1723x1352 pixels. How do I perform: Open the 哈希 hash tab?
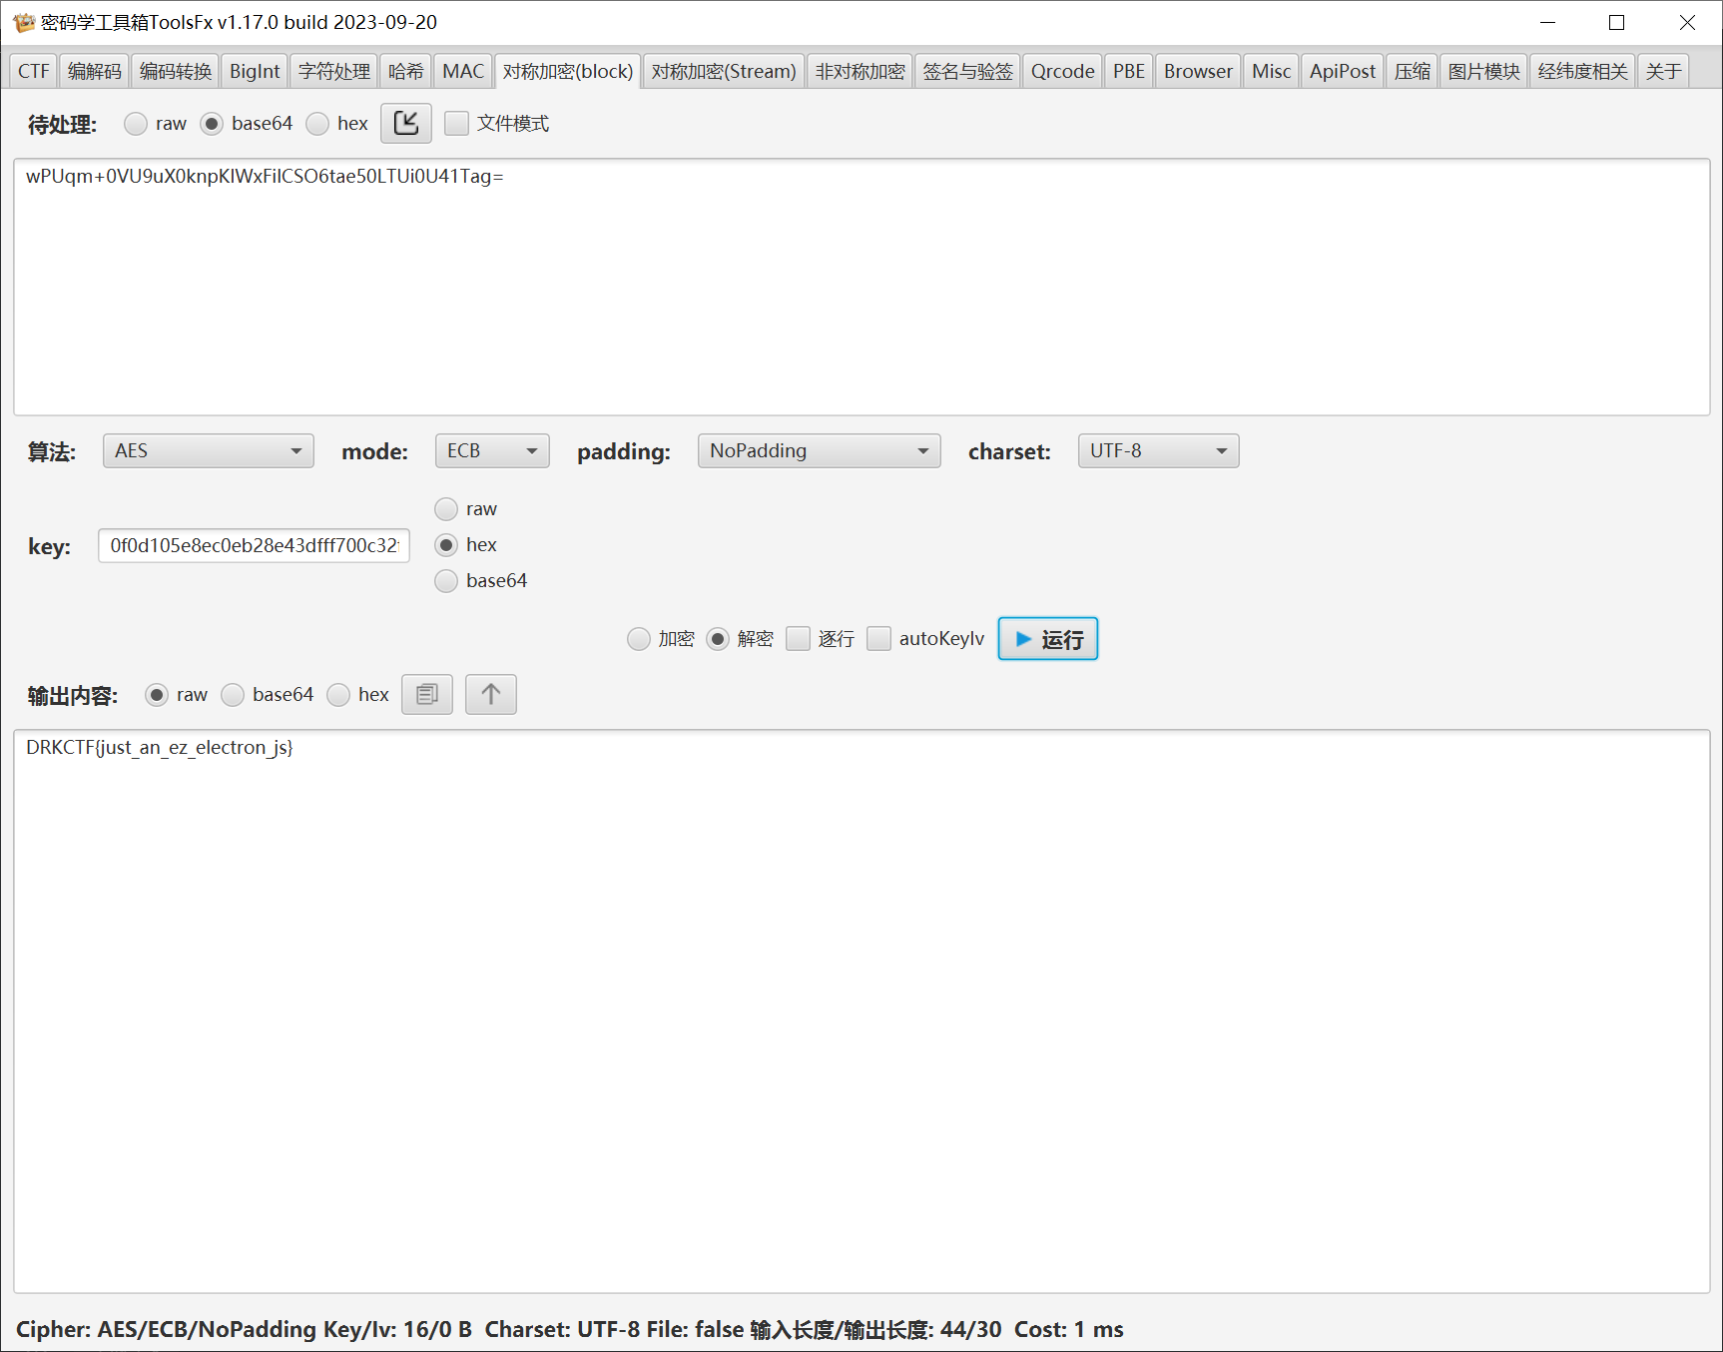[x=405, y=71]
